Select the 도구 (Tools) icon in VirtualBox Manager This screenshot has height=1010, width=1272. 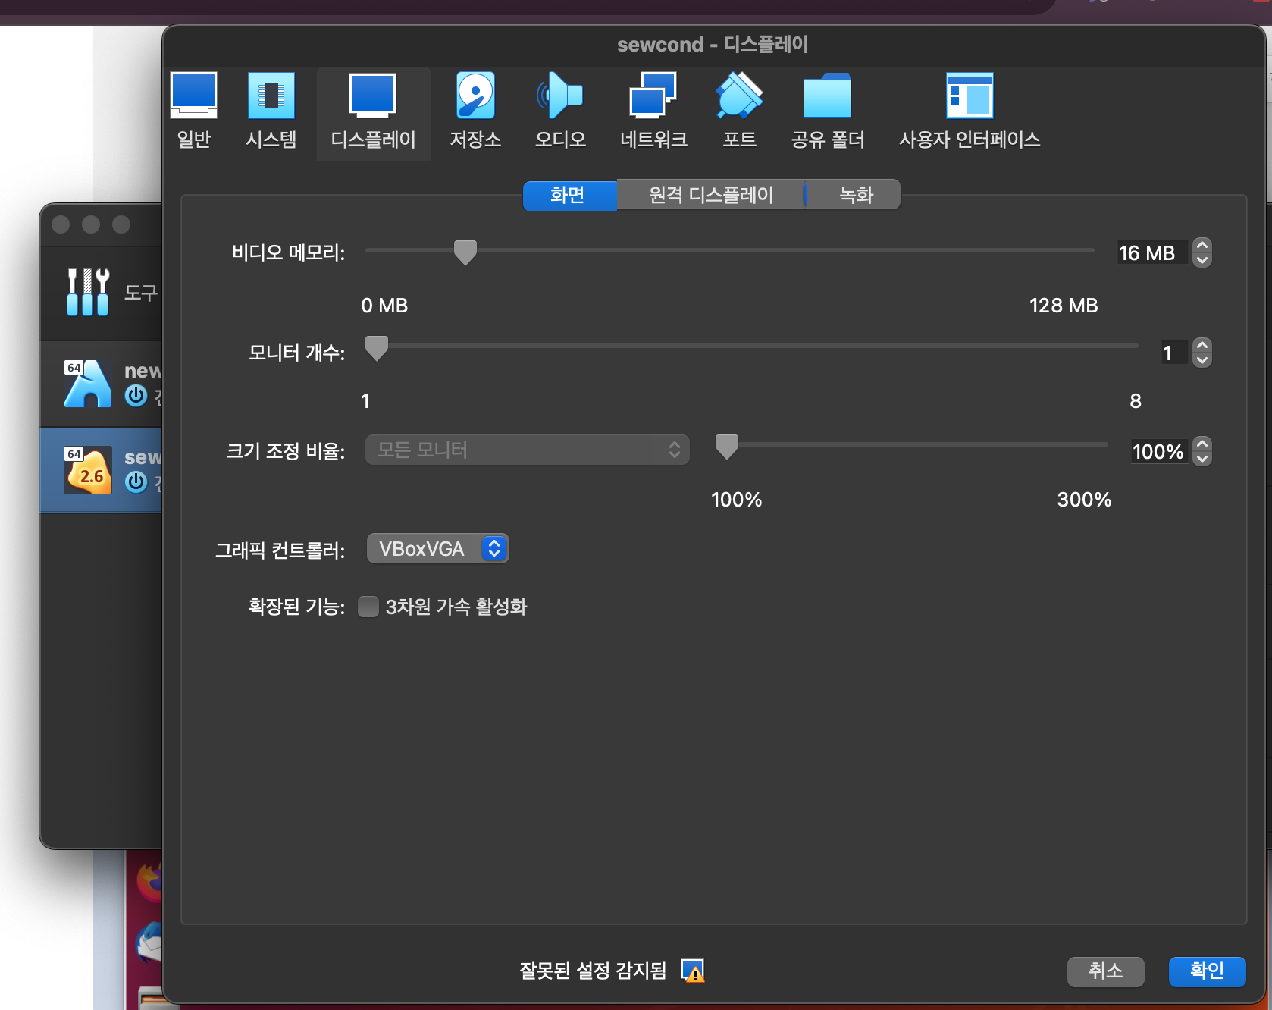88,292
